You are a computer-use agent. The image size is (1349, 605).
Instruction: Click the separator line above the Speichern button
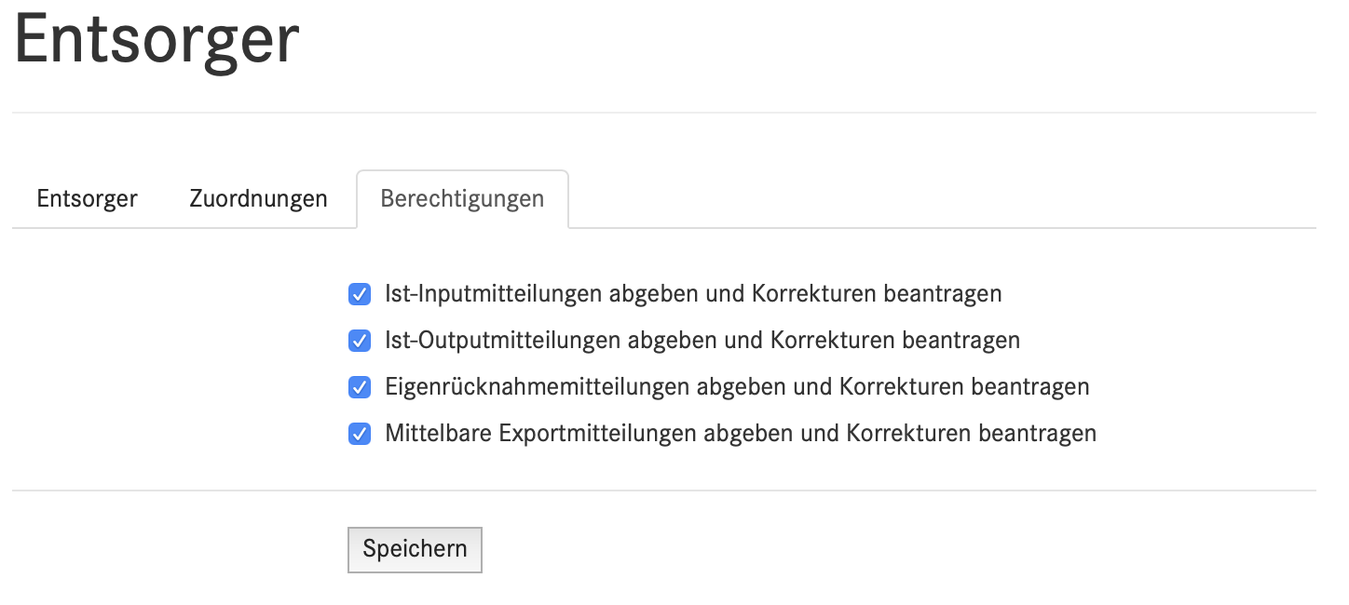(x=663, y=491)
